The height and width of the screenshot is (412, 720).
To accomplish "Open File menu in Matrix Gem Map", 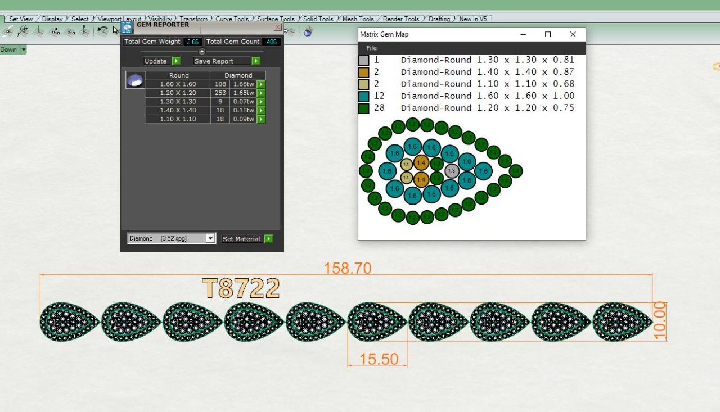I will click(371, 48).
